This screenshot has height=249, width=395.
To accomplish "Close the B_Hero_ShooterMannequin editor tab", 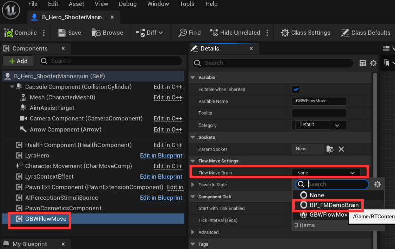I will pyautogui.click(x=112, y=17).
